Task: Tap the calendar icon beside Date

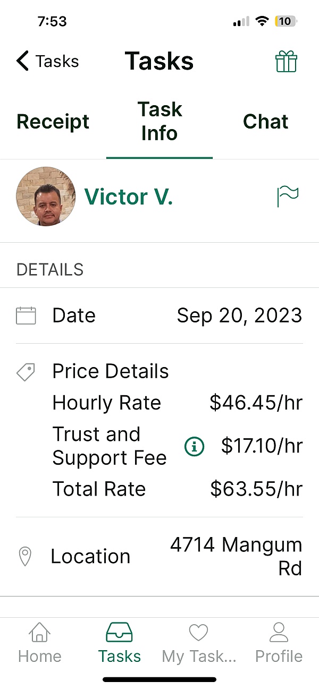Action: (x=26, y=316)
